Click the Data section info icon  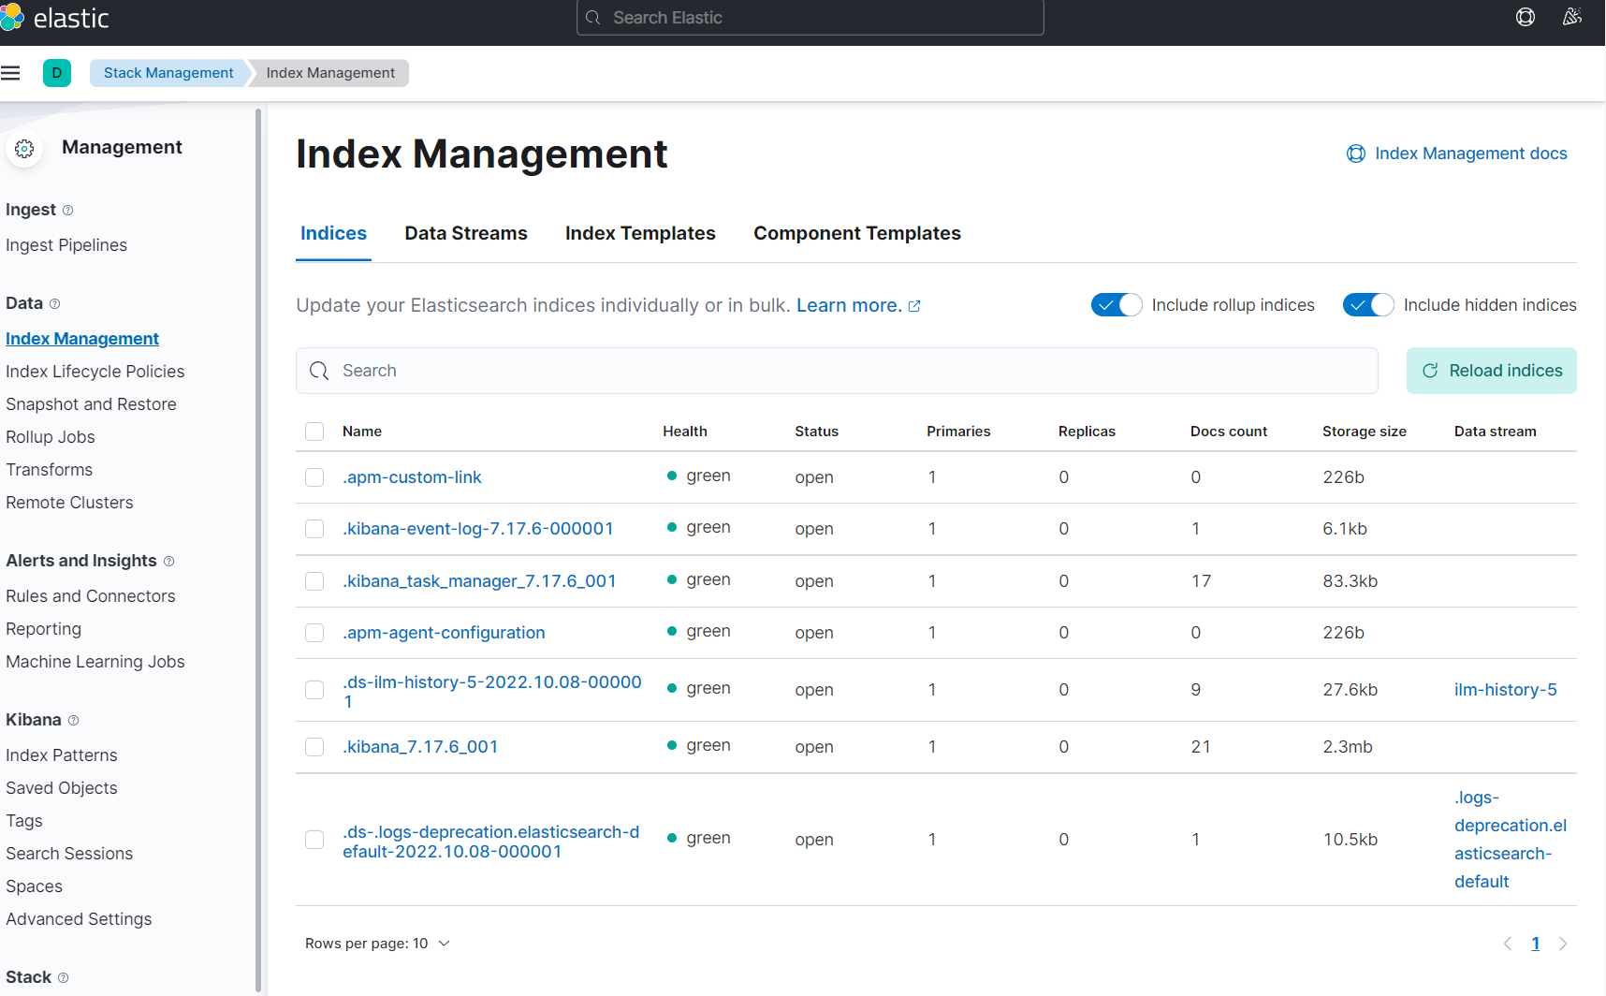(54, 304)
